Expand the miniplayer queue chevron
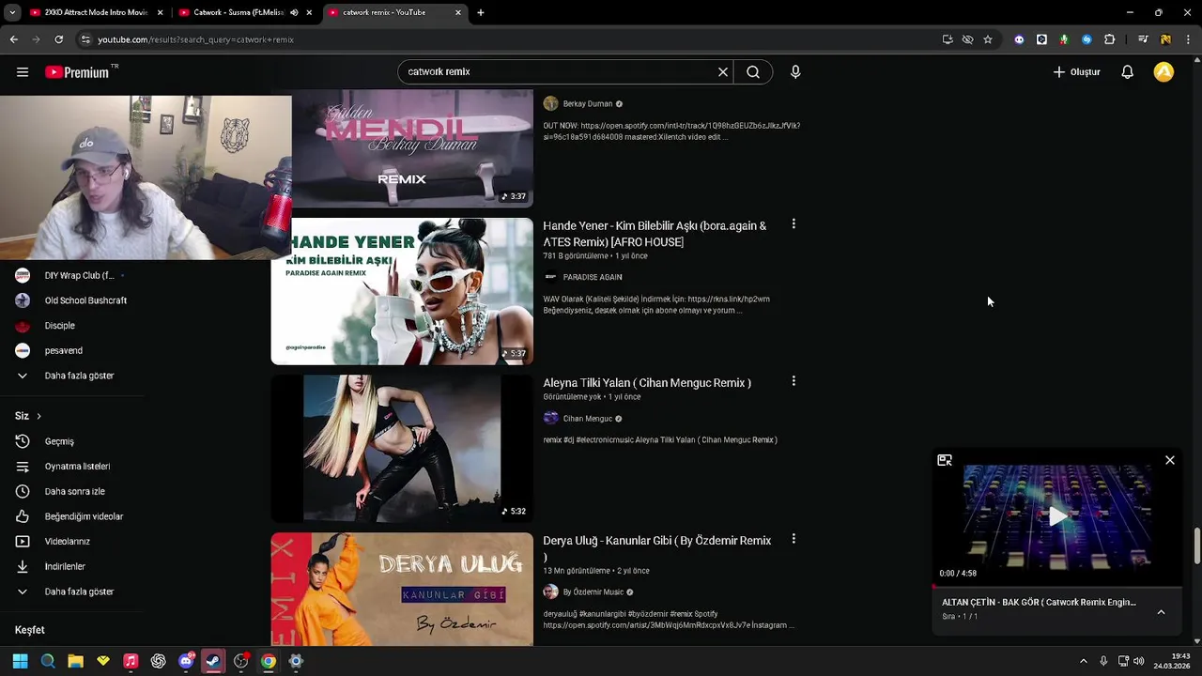The height and width of the screenshot is (676, 1202). pos(1161,612)
